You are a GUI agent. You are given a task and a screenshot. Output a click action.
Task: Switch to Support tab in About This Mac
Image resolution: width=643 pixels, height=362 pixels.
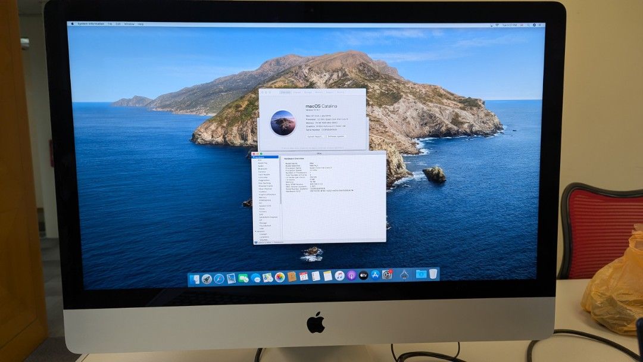tap(330, 92)
